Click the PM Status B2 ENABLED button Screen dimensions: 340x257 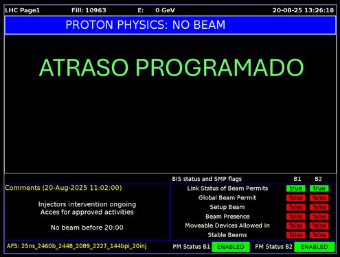pyautogui.click(x=315, y=247)
